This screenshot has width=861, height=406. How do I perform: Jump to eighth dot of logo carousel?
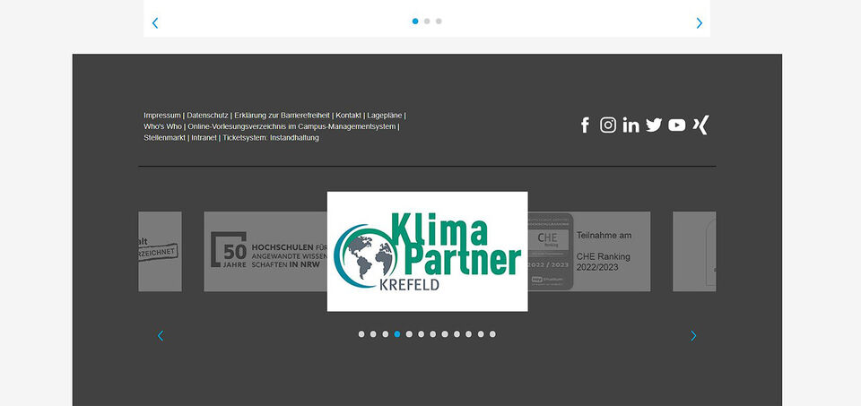click(445, 334)
